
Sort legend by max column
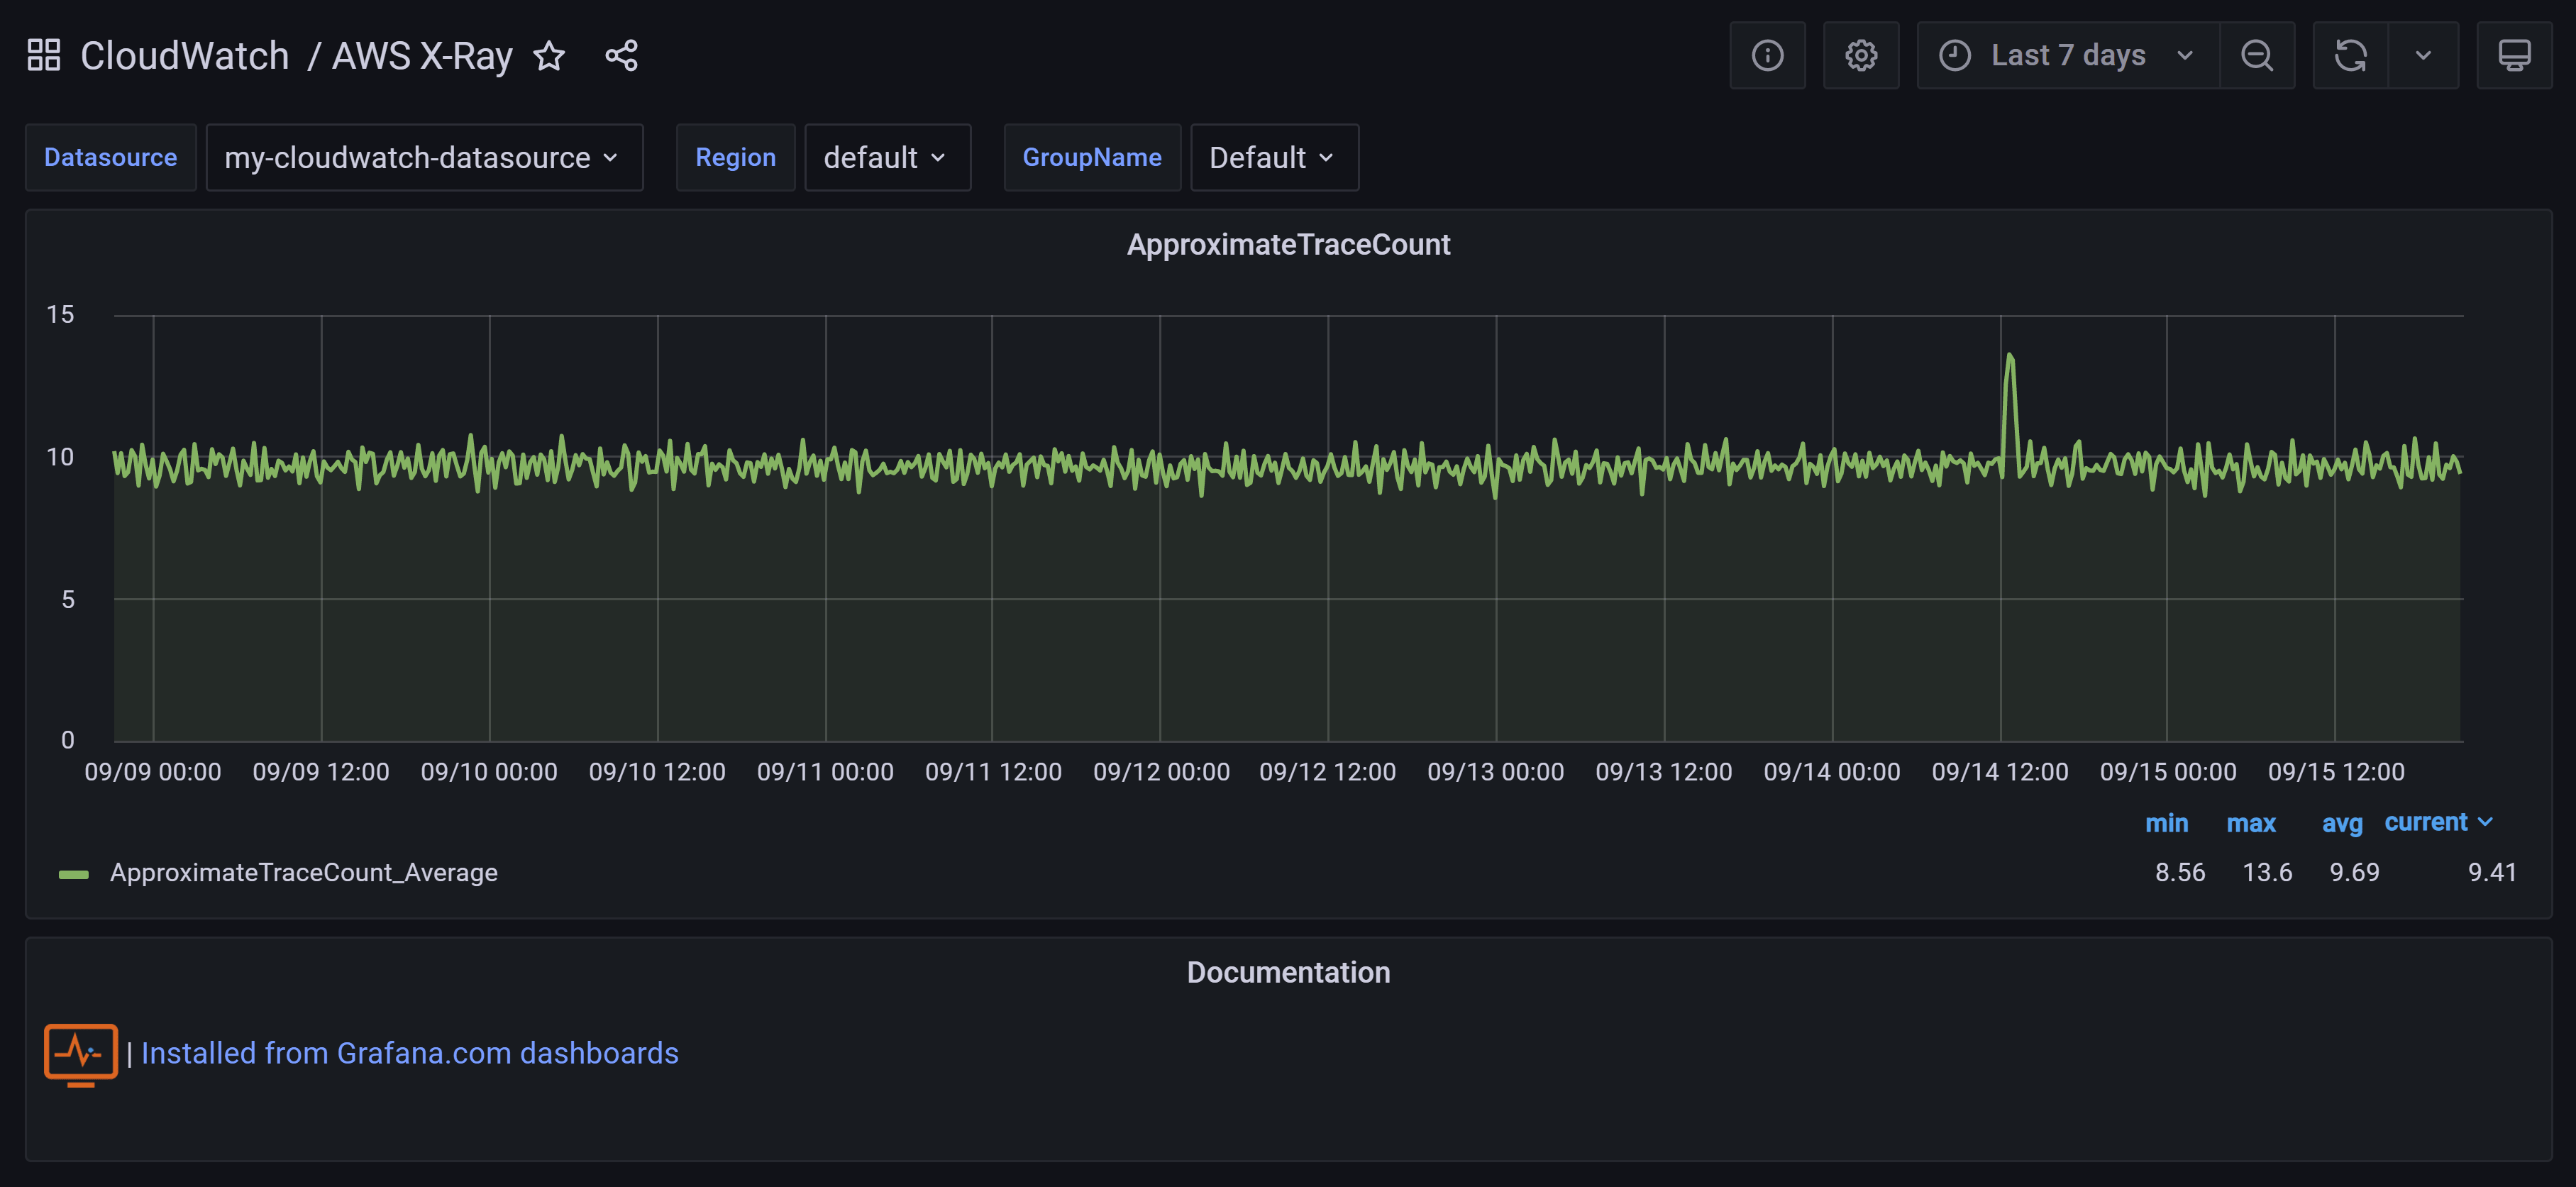(x=2250, y=823)
